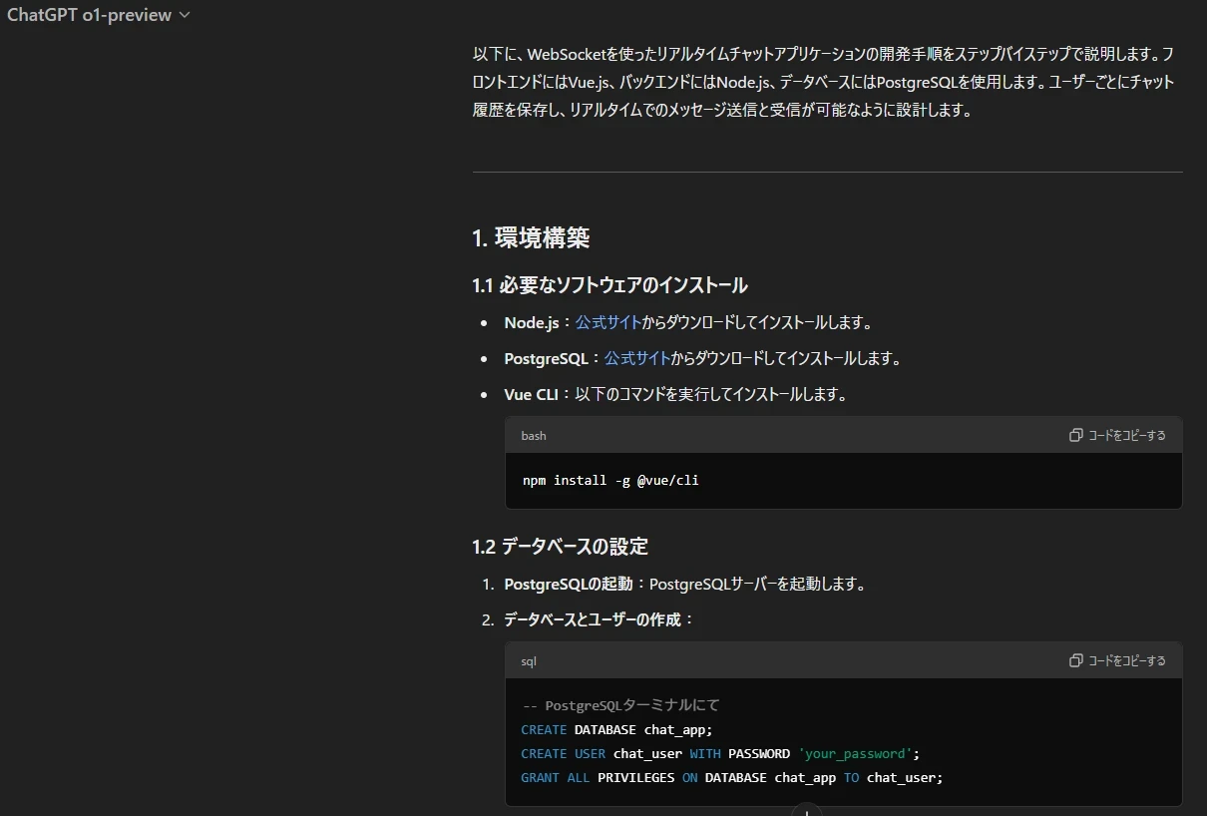
Task: Click the GRANT ALL PRIVILEGES code line
Action: (731, 777)
